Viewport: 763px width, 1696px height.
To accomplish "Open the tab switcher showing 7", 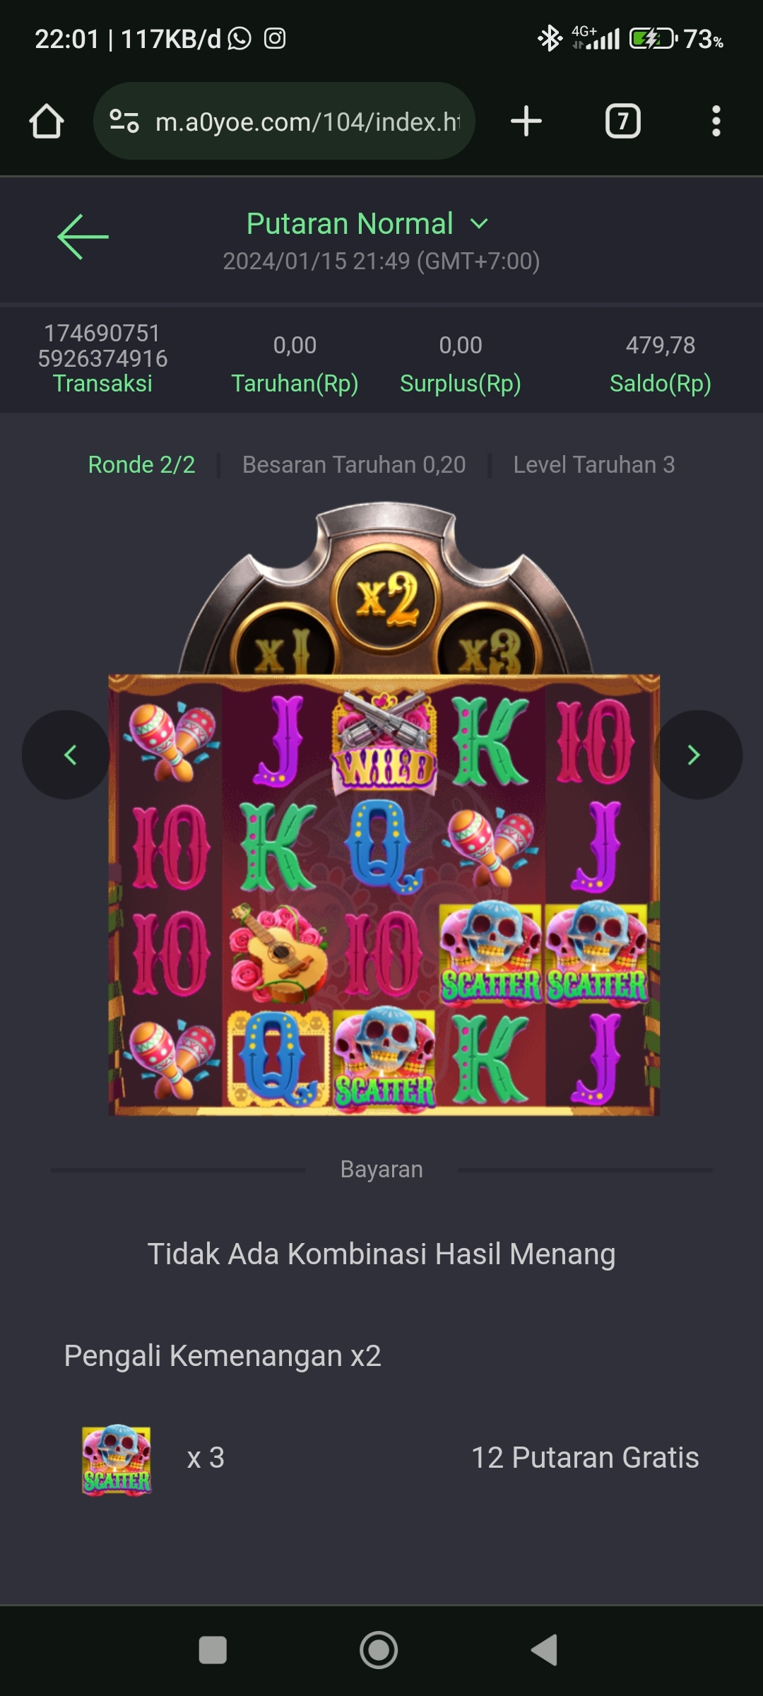I will click(622, 121).
